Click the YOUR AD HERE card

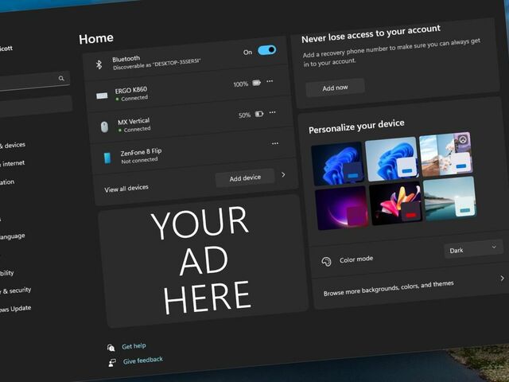(x=203, y=261)
